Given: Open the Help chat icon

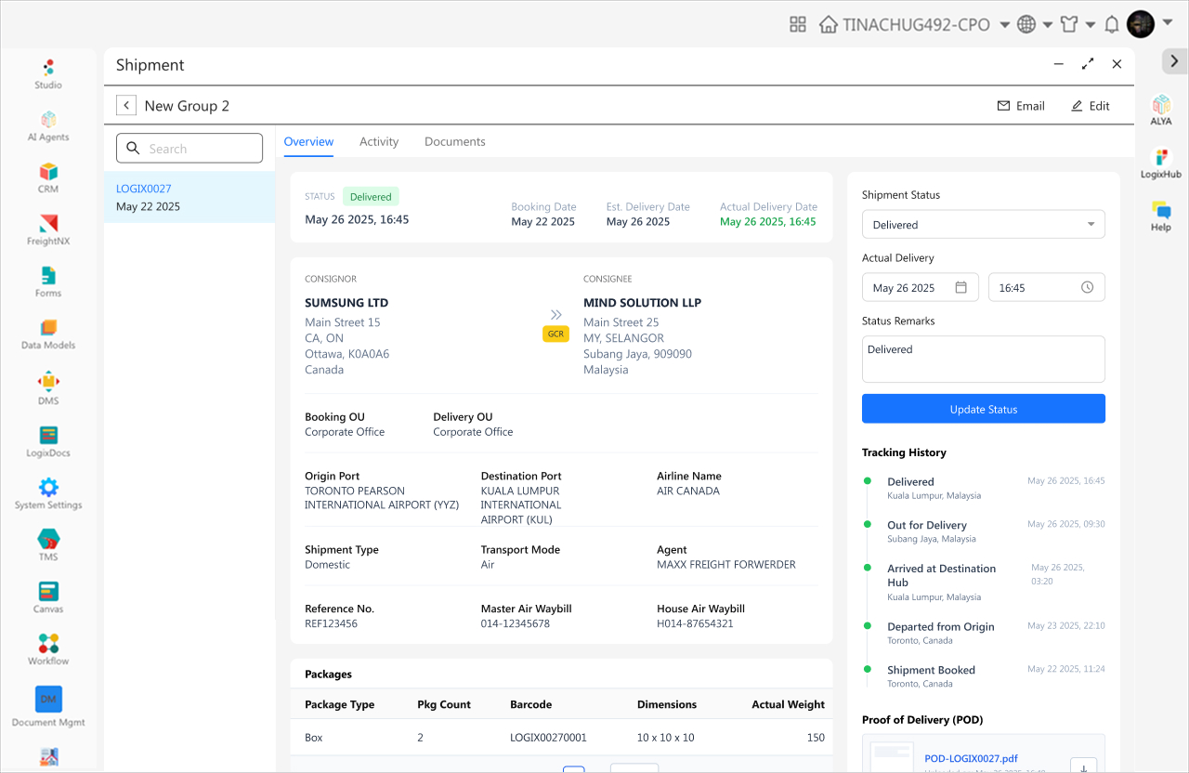Looking at the screenshot, I should [x=1161, y=216].
